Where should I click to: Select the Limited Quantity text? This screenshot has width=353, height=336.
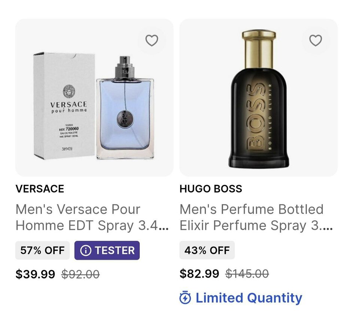pos(249,298)
